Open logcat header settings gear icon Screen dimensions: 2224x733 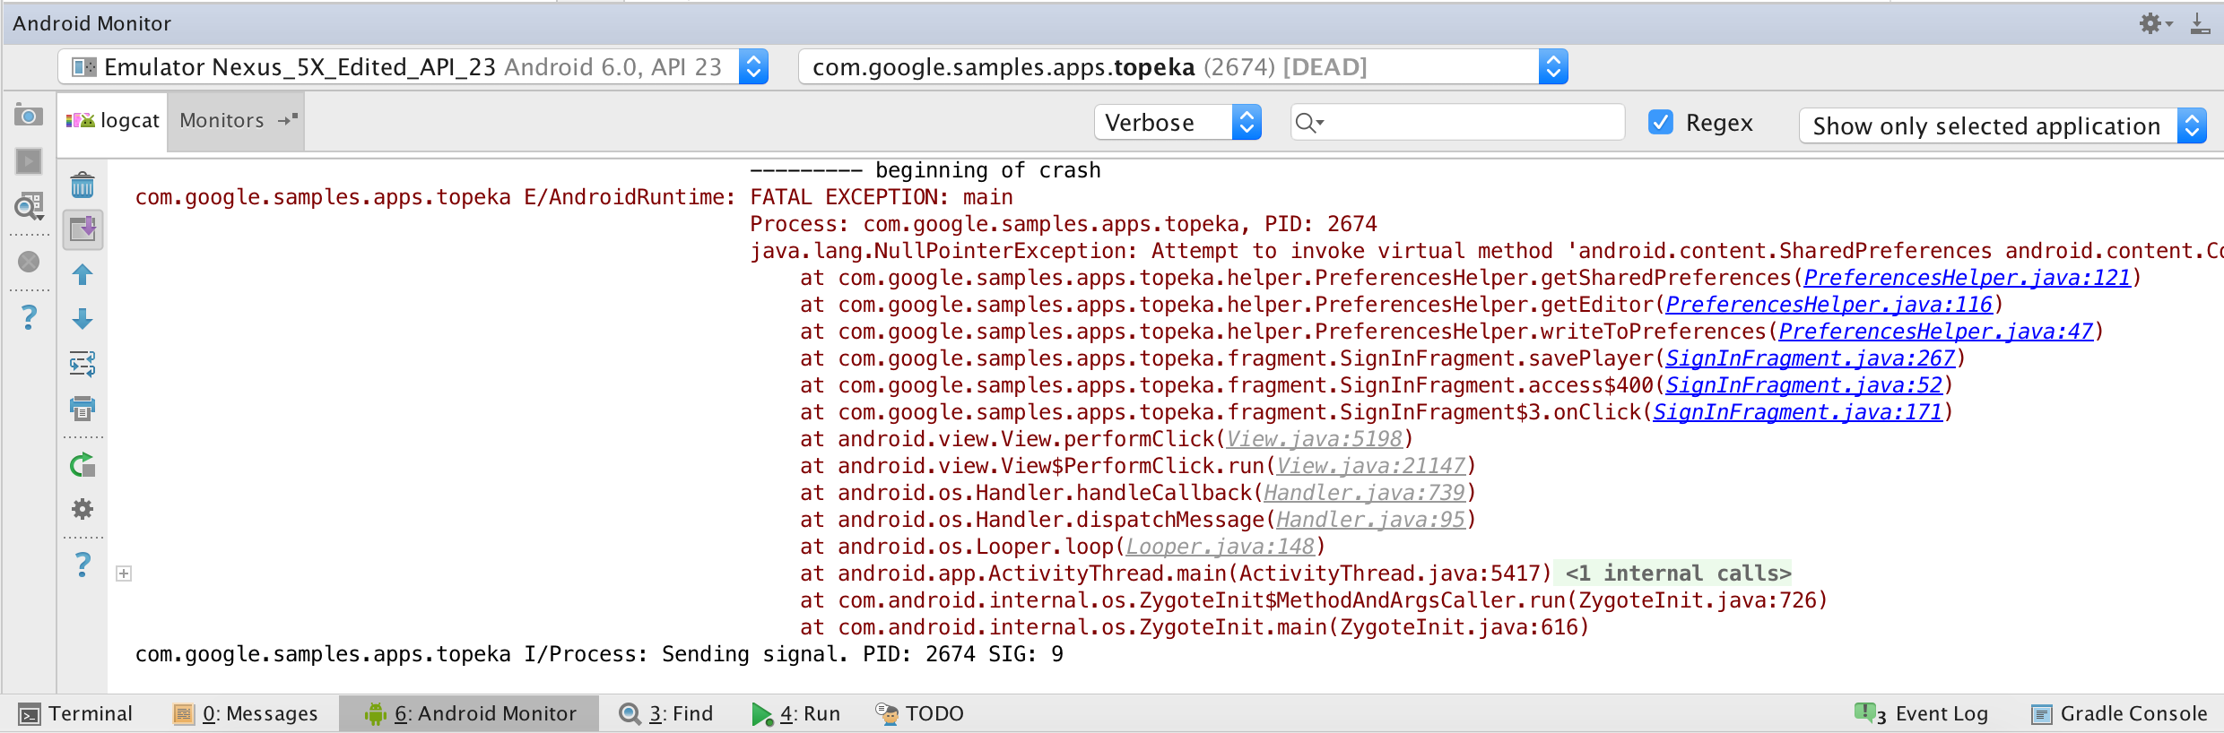pyautogui.click(x=83, y=509)
